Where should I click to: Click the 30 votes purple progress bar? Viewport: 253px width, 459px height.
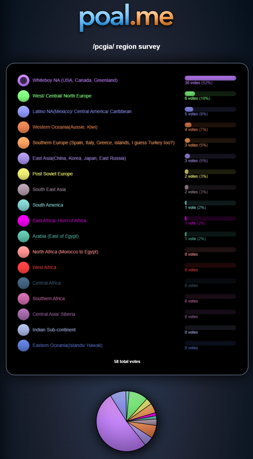click(210, 78)
